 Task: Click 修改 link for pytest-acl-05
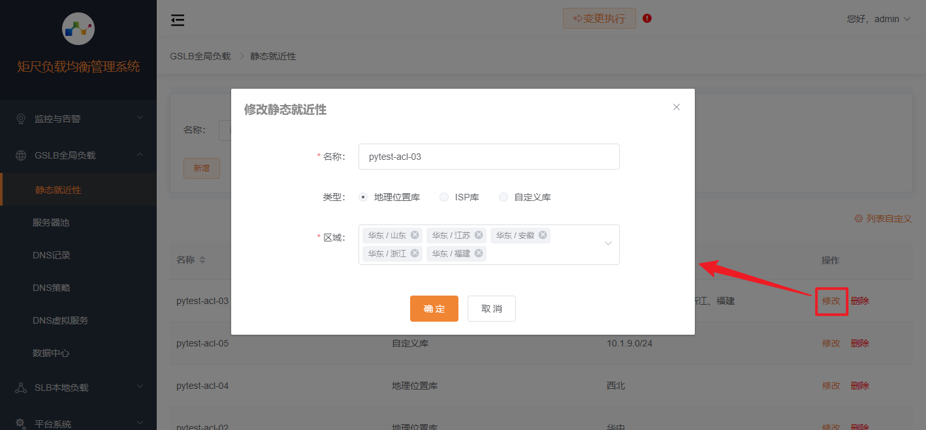pyautogui.click(x=831, y=343)
